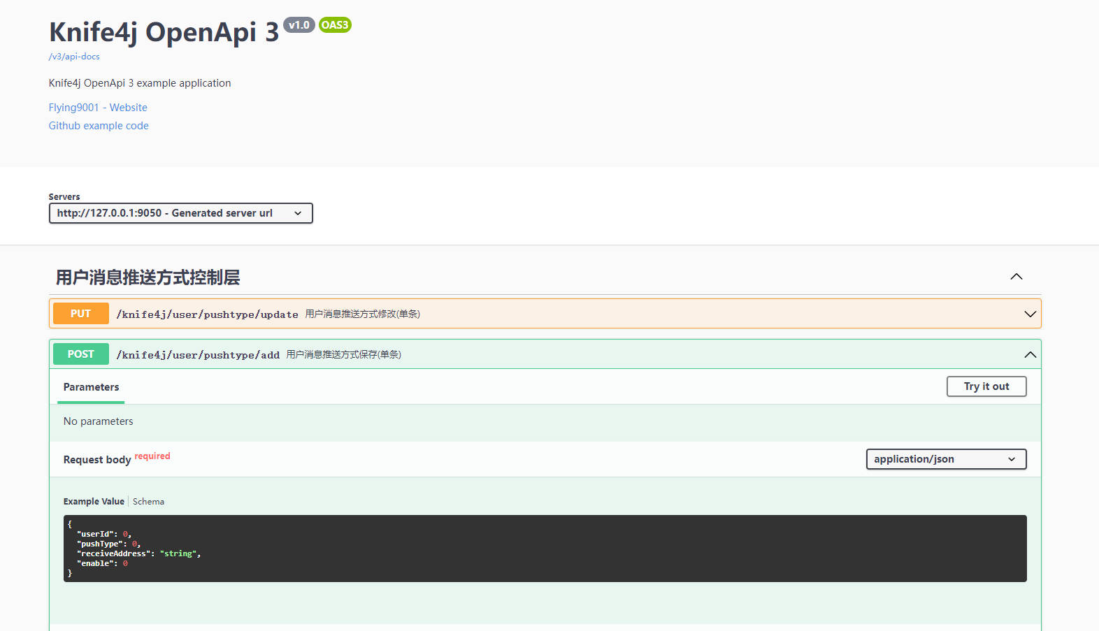Viewport: 1099px width, 631px height.
Task: Click the OAS3 badge
Action: [x=335, y=25]
